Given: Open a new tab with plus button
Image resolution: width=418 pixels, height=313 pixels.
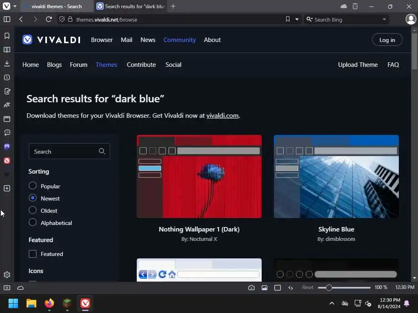Looking at the screenshot, I should tap(173, 7).
